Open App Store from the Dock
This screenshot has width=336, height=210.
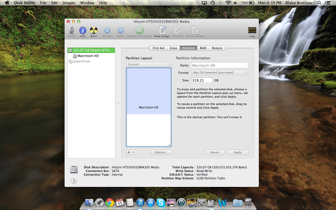151,203
